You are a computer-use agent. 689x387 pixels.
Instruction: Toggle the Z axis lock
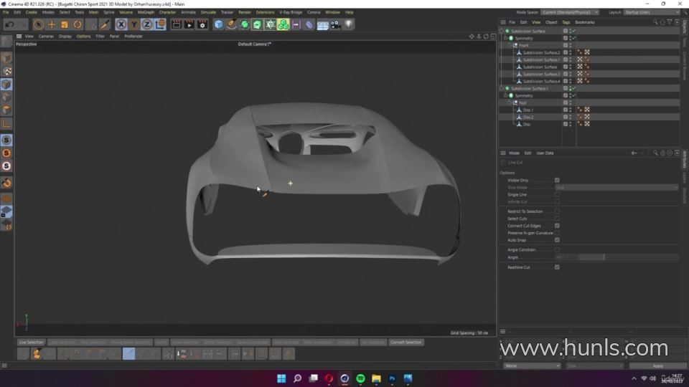point(146,24)
